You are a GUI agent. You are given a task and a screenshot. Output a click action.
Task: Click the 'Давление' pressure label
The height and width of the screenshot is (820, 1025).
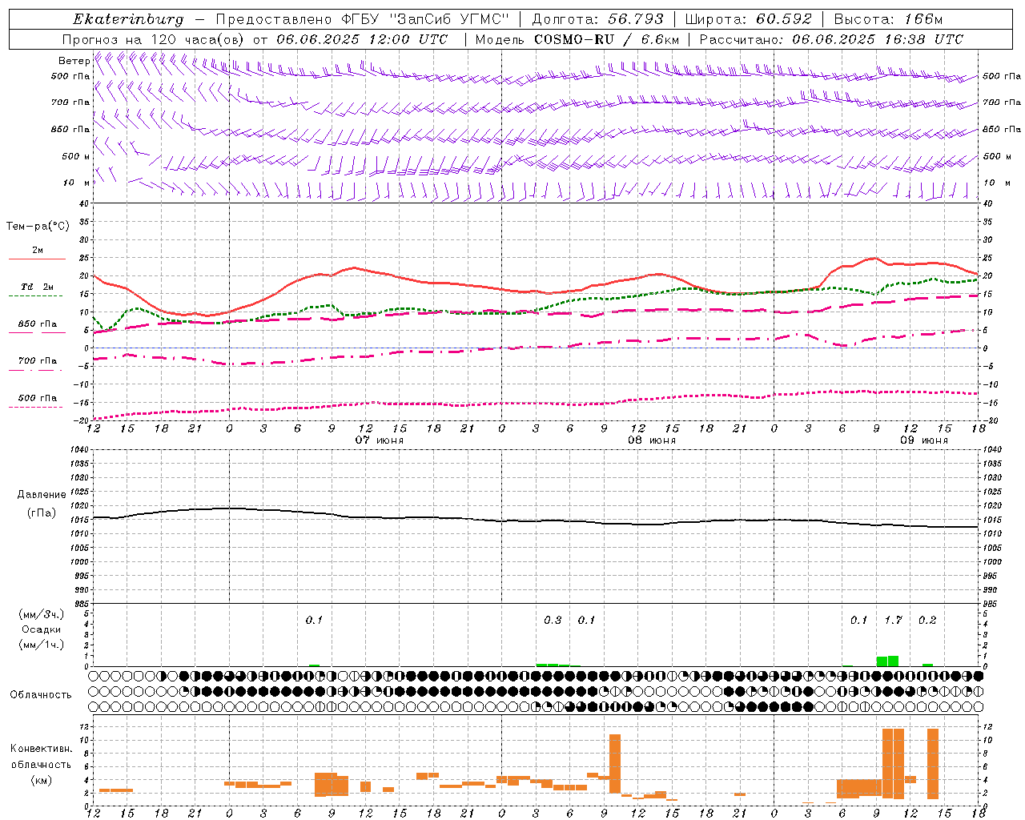pyautogui.click(x=42, y=495)
